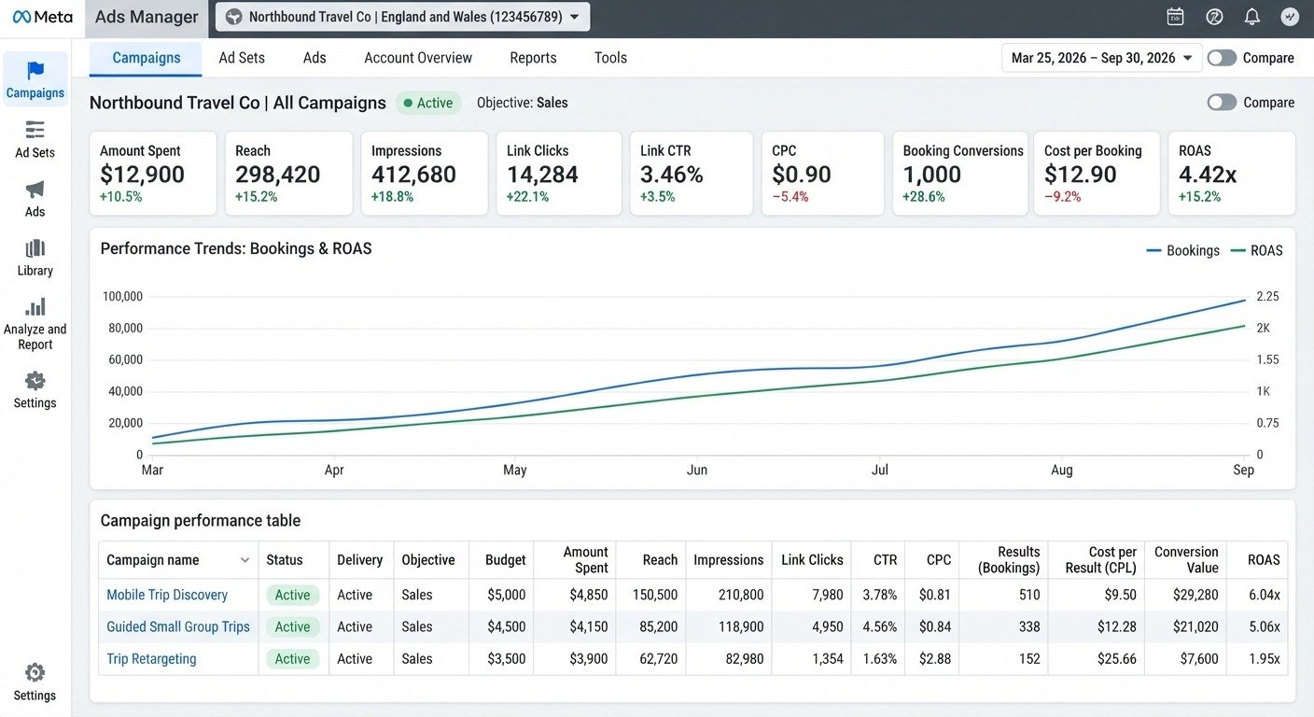Viewport: 1314px width, 717px height.
Task: Go to the Reports tab
Action: [533, 58]
